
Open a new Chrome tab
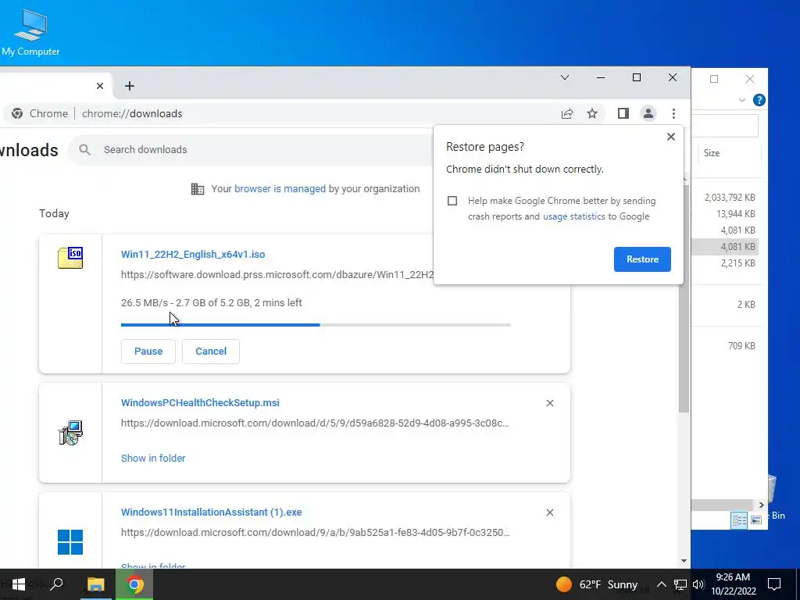tap(130, 86)
